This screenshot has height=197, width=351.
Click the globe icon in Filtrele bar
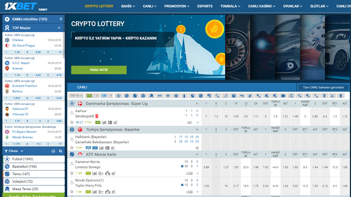coord(53,151)
